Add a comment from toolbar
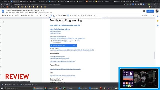 click(62, 15)
